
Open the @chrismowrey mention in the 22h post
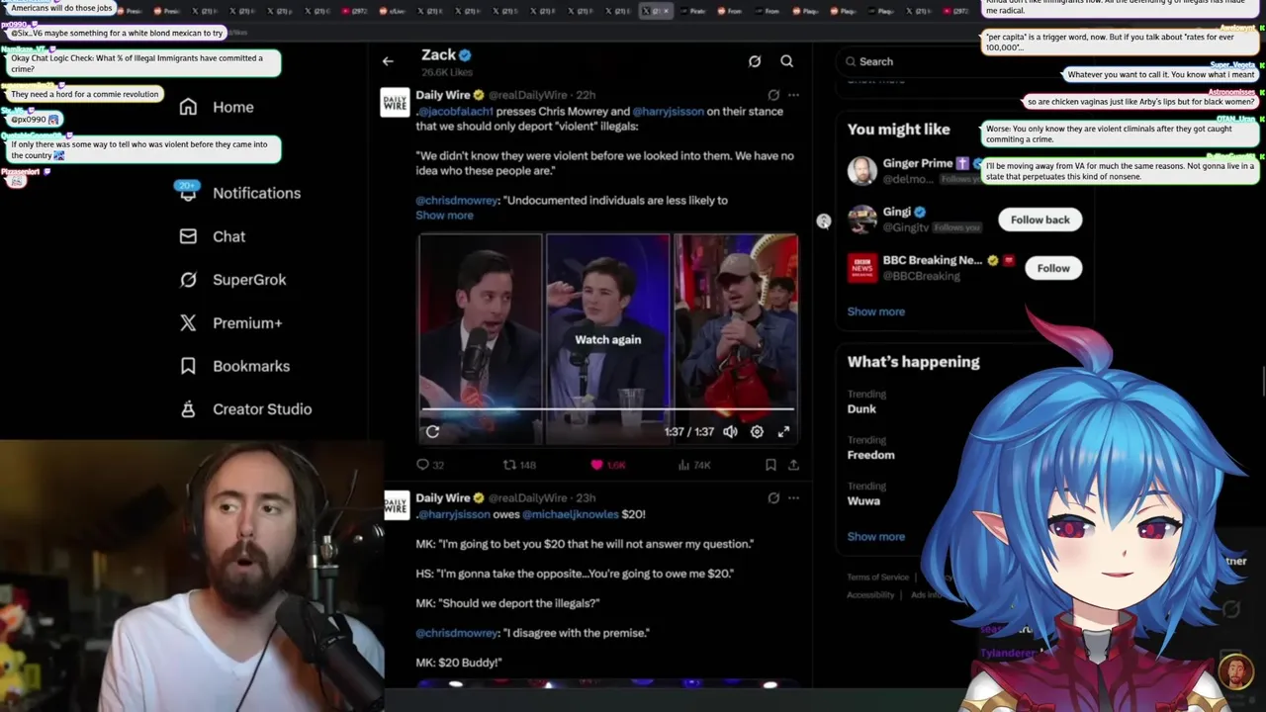456,200
